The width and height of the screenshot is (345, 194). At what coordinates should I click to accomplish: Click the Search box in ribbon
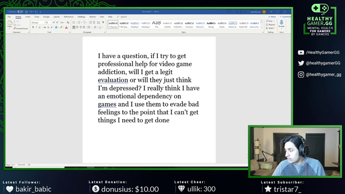122,17
